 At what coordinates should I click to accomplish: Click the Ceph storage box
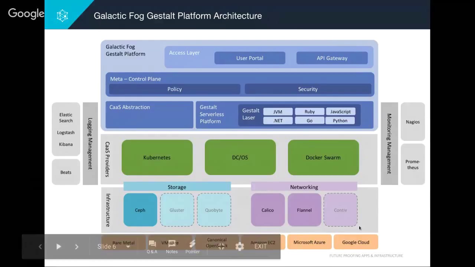pos(140,210)
